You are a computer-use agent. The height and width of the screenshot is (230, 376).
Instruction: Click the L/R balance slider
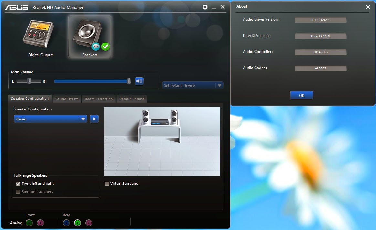tap(29, 81)
